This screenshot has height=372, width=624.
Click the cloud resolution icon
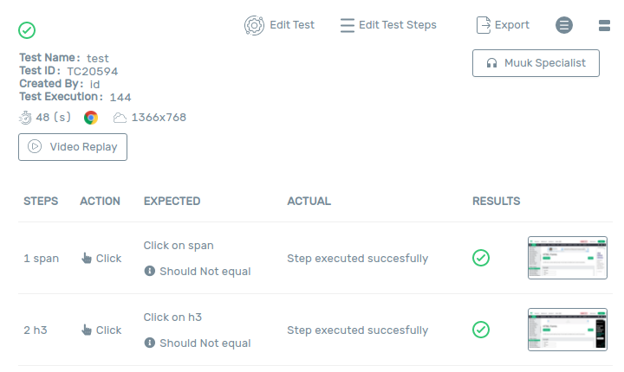click(x=120, y=118)
